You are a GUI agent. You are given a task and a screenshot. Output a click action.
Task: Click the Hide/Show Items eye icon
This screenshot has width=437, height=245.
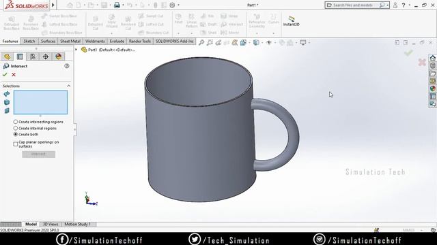pyautogui.click(x=269, y=42)
